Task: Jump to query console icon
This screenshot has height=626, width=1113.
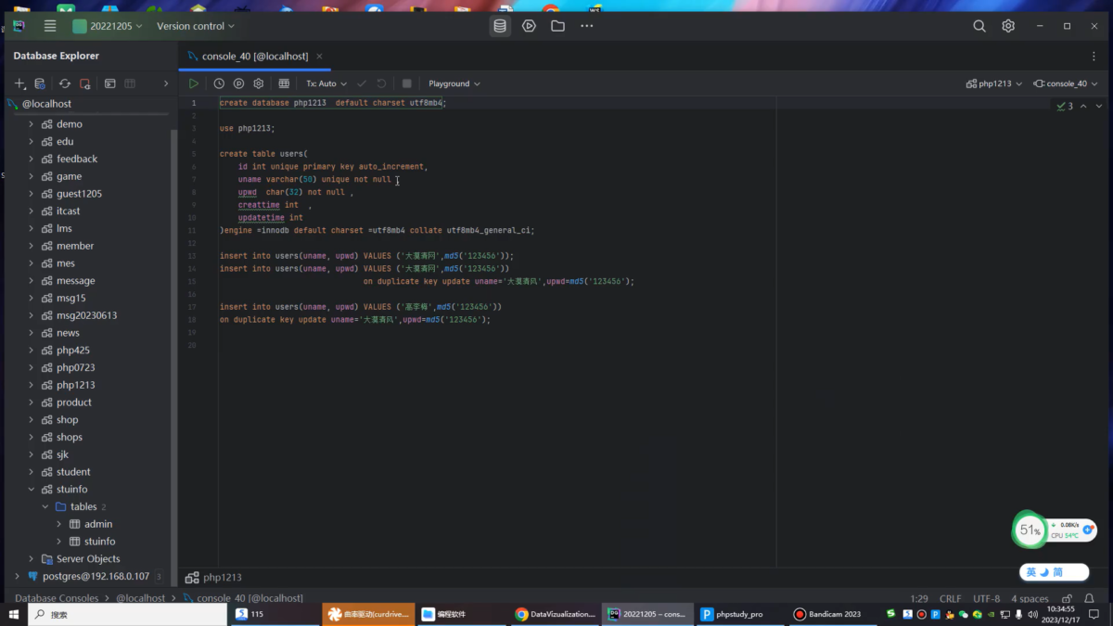Action: pyautogui.click(x=109, y=83)
